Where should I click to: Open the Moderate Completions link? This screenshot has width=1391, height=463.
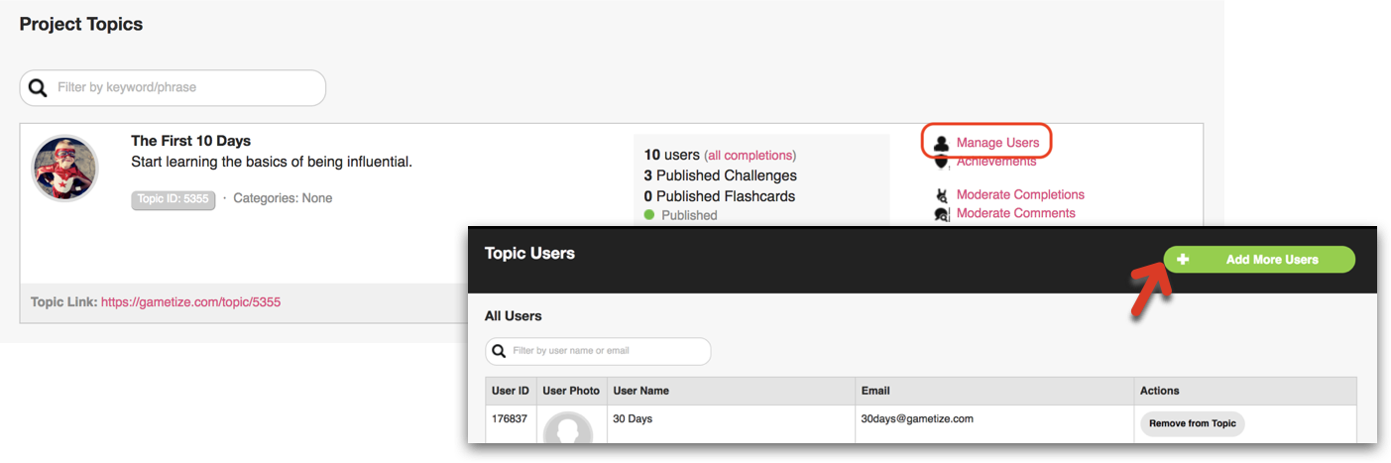pos(1020,195)
